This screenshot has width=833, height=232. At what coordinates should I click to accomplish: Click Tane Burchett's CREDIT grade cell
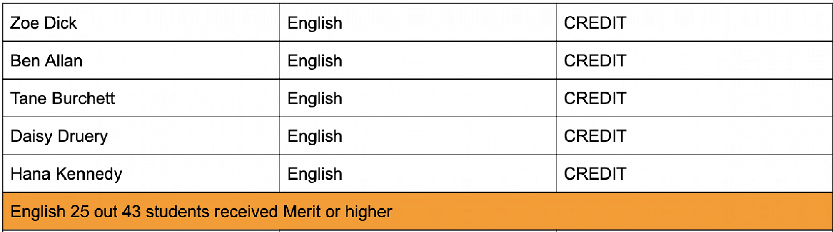595,98
